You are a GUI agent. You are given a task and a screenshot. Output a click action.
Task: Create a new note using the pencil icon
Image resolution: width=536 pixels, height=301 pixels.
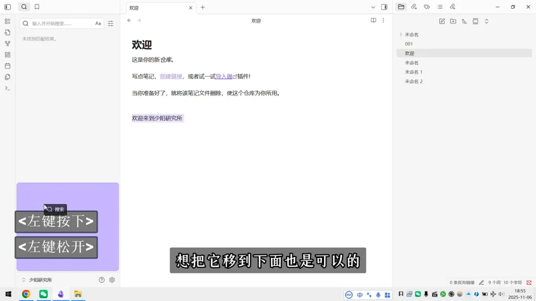442,21
